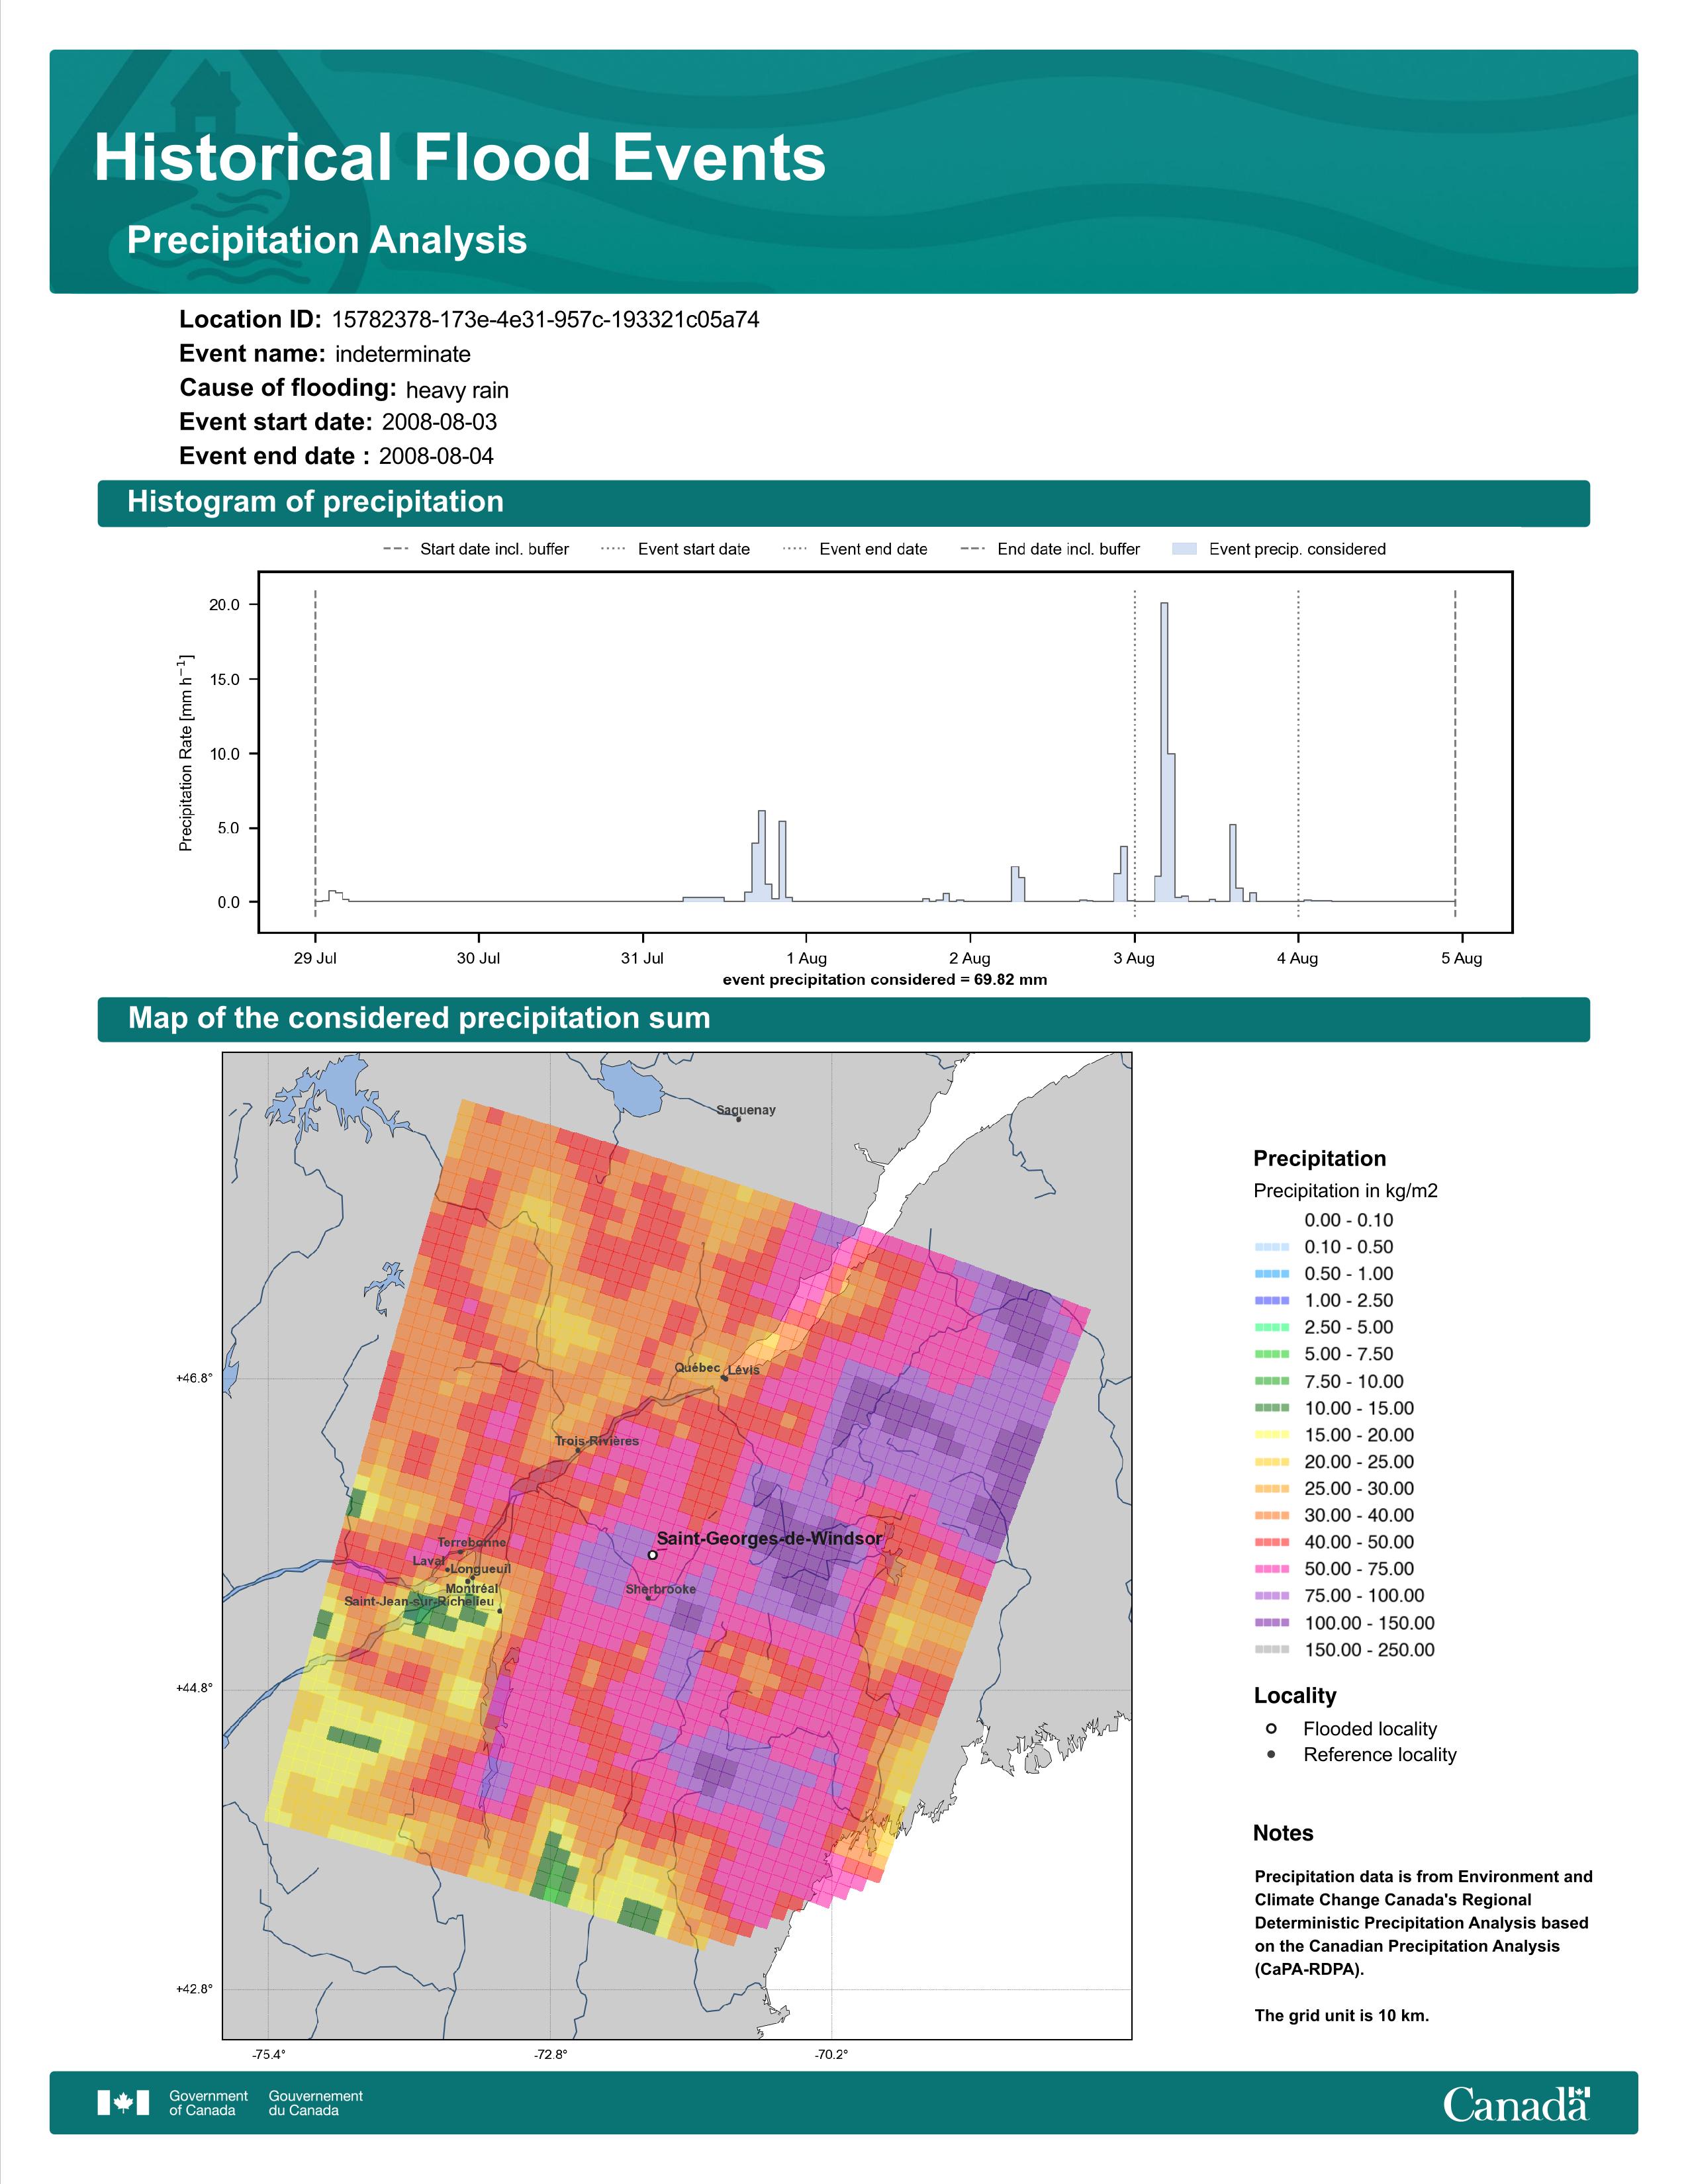Viewport: 1688px width, 2184px height.
Task: Click the -70.2° longitude label
Action: (831, 2055)
